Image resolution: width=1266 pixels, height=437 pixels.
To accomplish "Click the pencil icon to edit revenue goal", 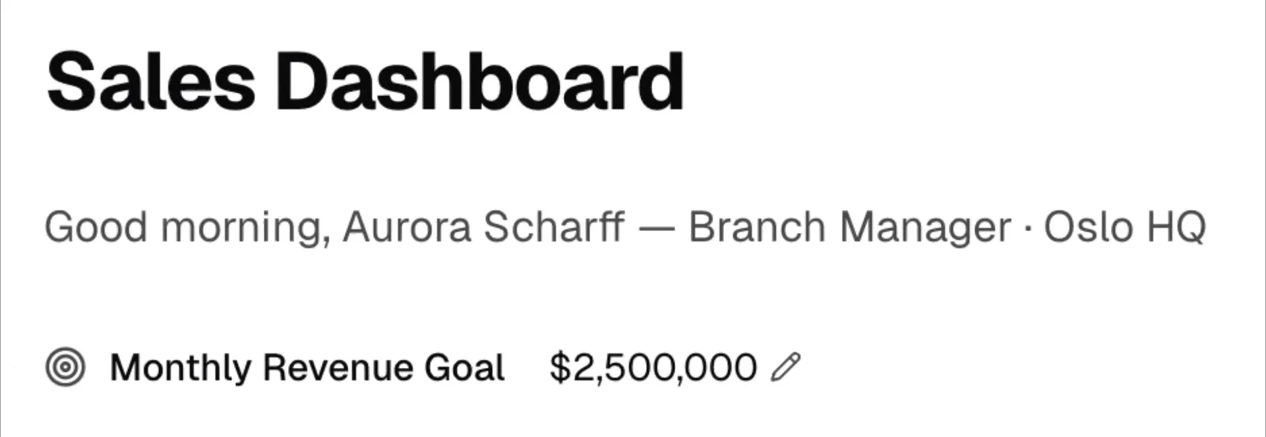I will [x=785, y=367].
